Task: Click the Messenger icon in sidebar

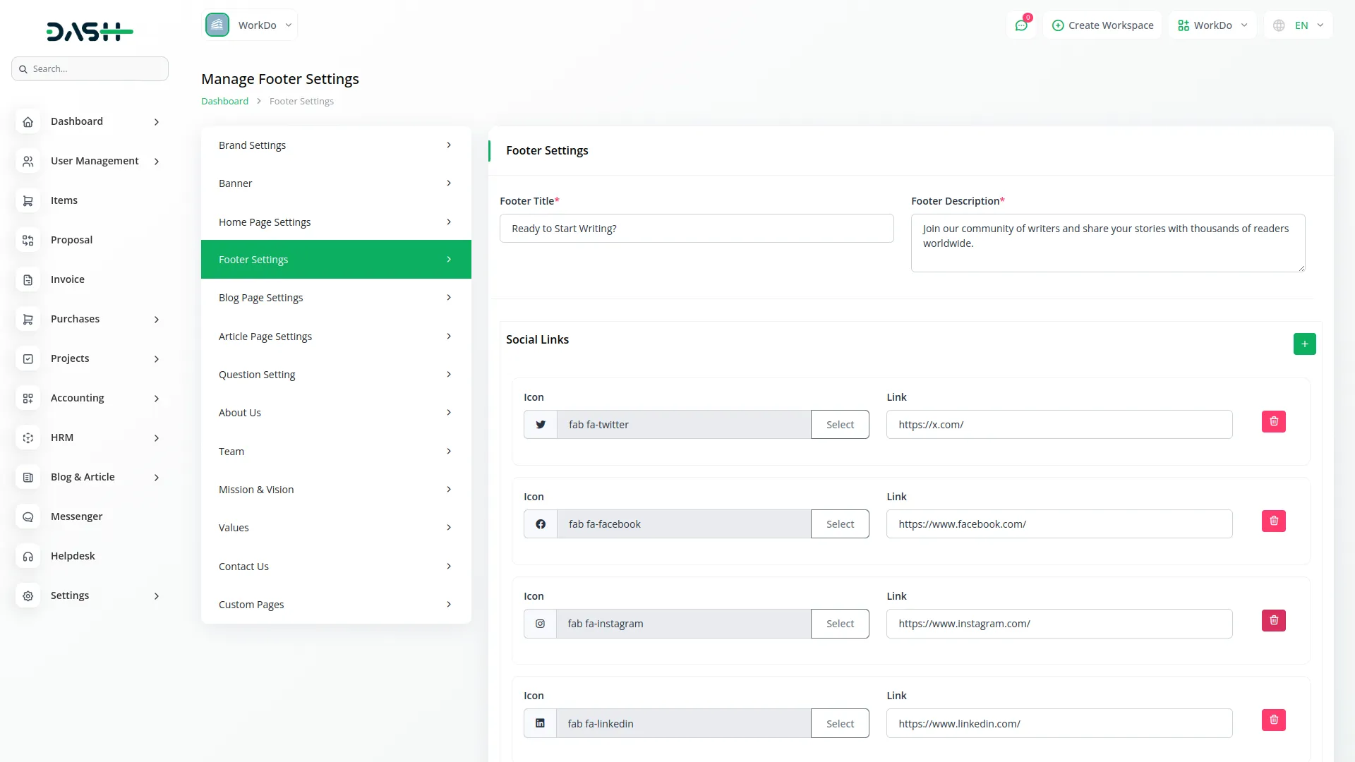Action: click(28, 517)
